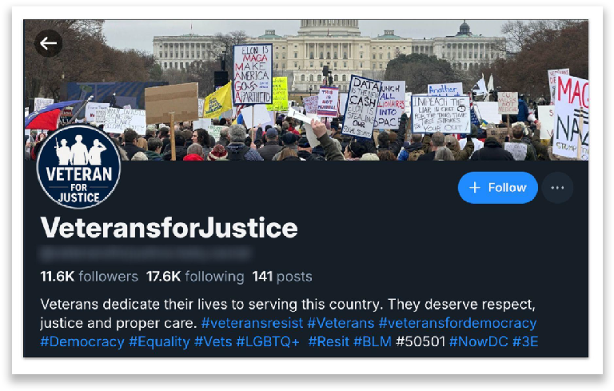Open the #Resit hashtag
Screen dimensions: 614x391
[x=329, y=341]
